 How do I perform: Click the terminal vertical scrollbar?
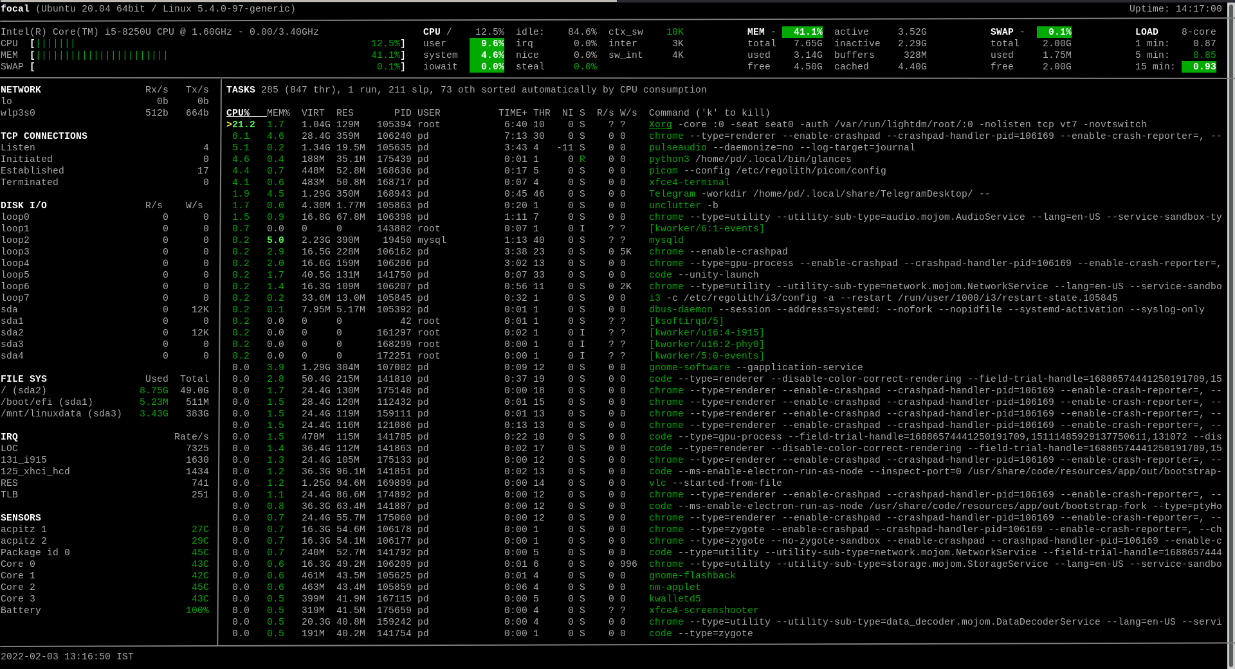(x=1231, y=334)
